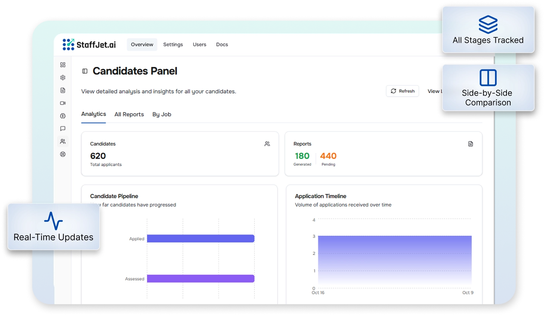Toggle the sidebar panel beside Candidates Panel

(85, 71)
